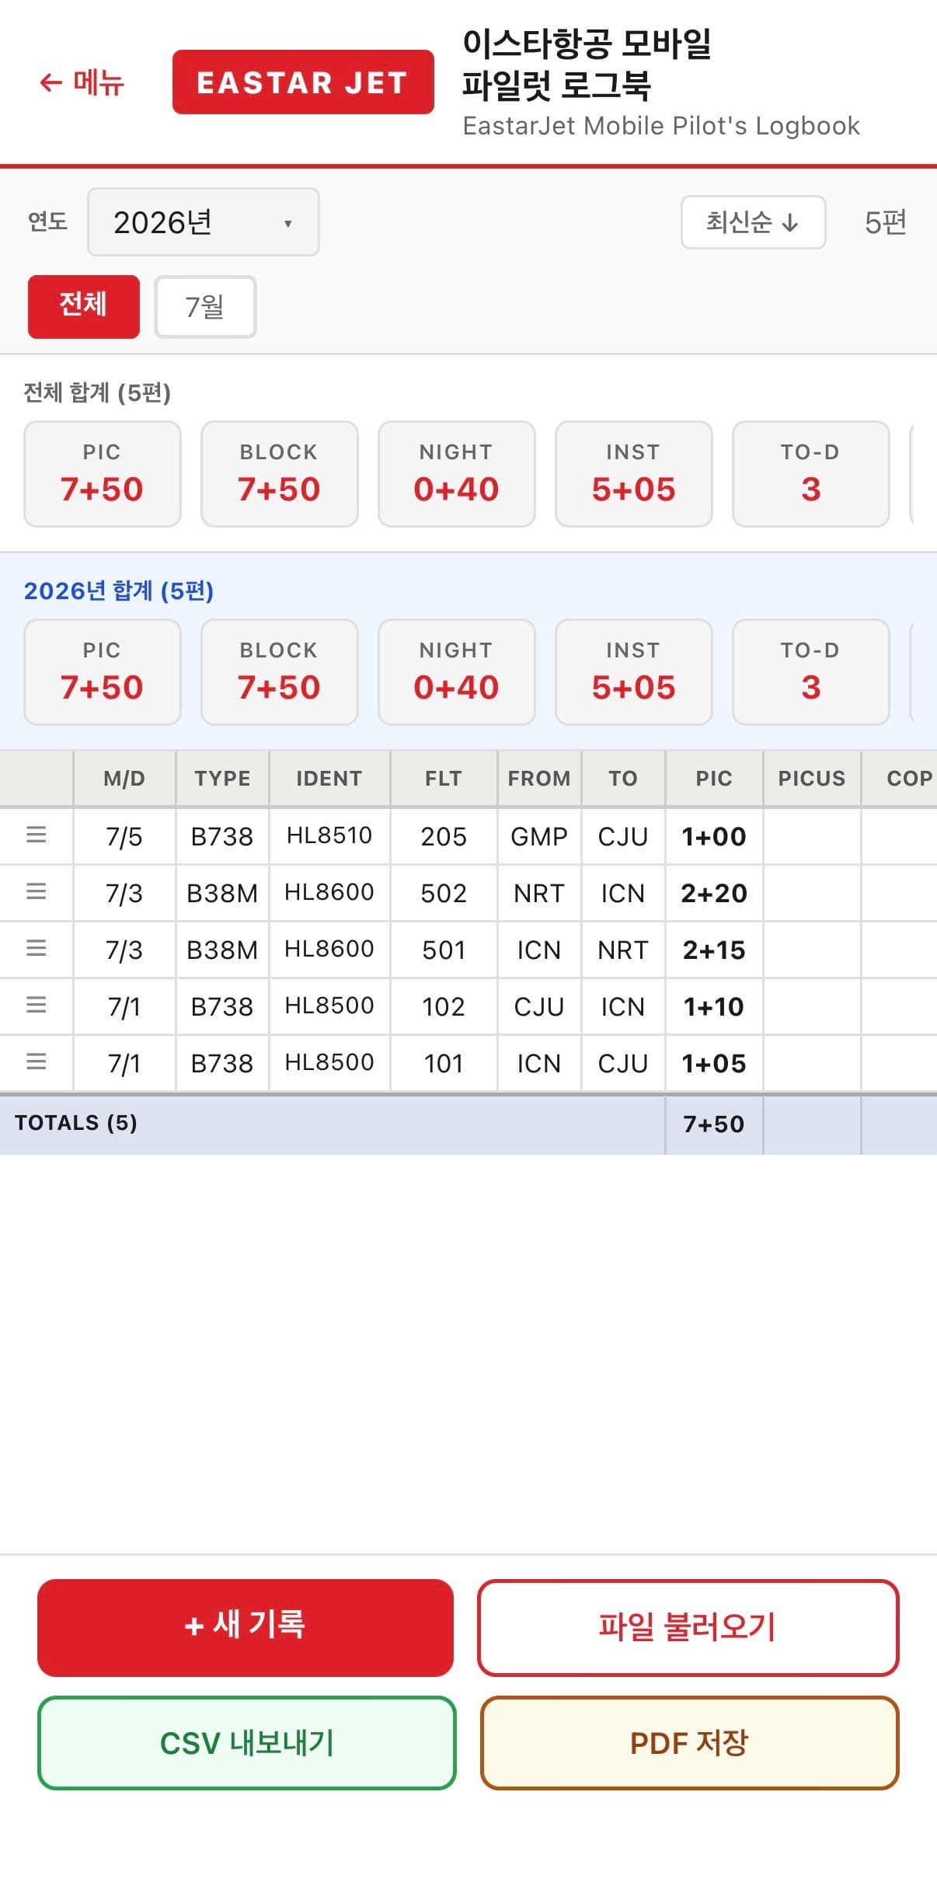Click the EASTAR JET logo
This screenshot has width=937, height=1893.
coord(303,82)
